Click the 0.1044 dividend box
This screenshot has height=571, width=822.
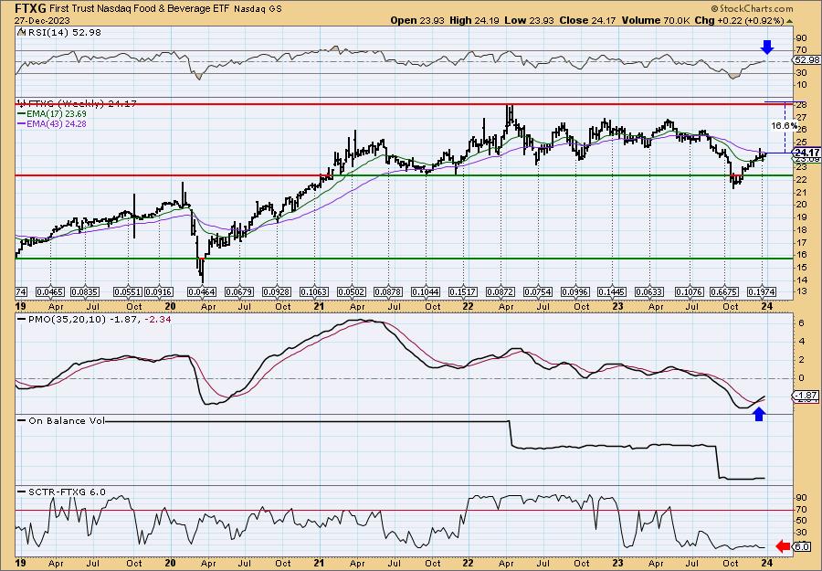426,291
